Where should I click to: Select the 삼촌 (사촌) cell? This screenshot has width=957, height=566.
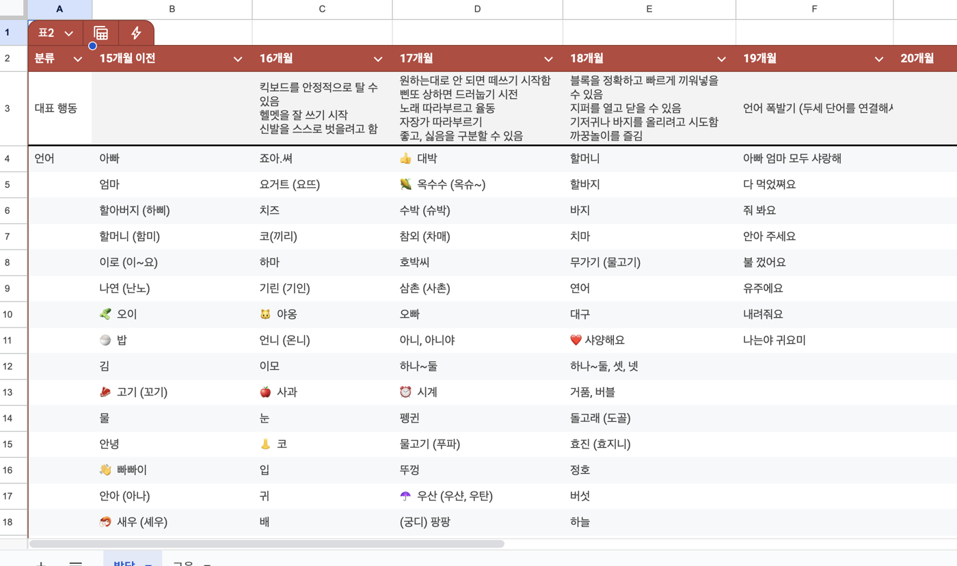477,288
